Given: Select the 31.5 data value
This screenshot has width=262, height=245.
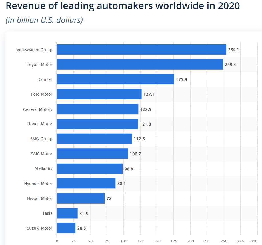Looking at the screenshot, I should pyautogui.click(x=84, y=214).
